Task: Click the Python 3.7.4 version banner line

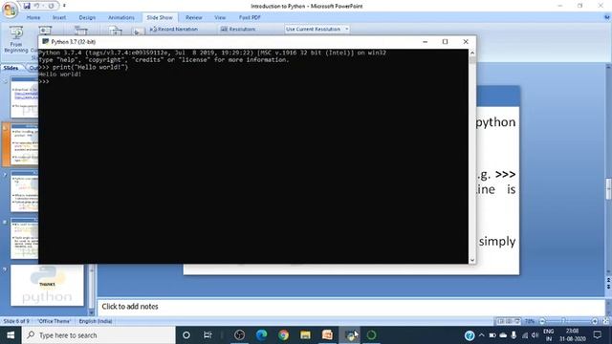Action: point(212,53)
